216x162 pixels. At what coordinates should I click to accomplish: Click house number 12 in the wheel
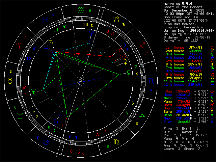[x=29, y=59]
